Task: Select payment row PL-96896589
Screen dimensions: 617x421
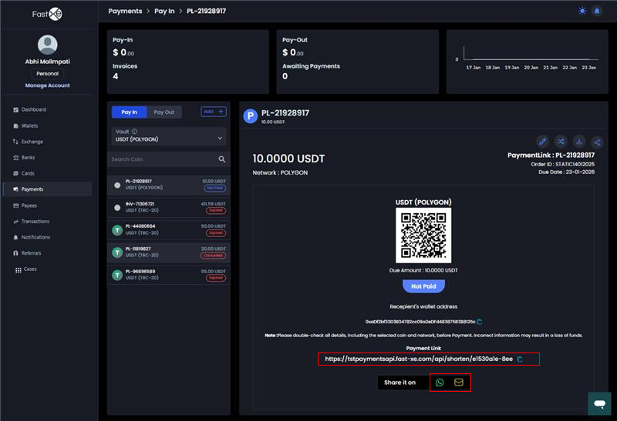Action: tap(169, 275)
